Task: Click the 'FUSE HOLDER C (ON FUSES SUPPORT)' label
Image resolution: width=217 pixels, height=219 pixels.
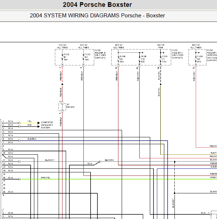Action: (177, 54)
